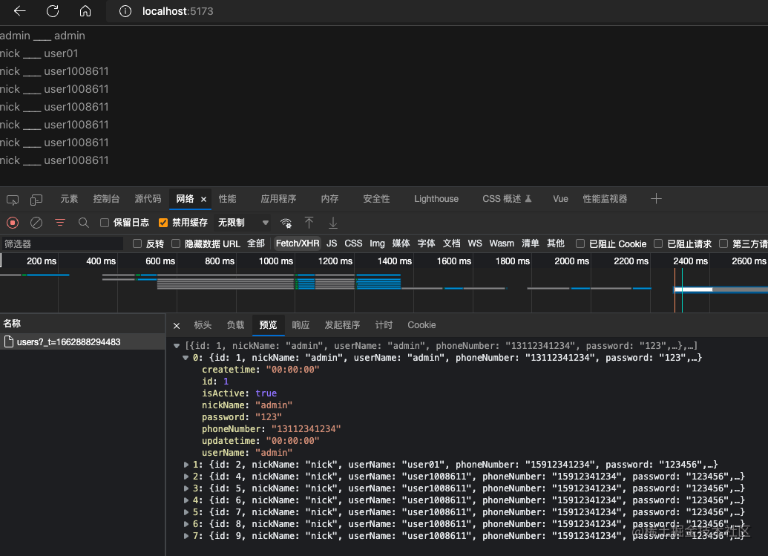Enable the 保留日志 checkbox
This screenshot has width=768, height=556.
tap(105, 223)
